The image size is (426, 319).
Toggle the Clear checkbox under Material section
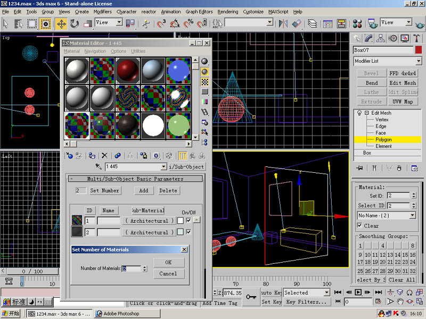pyautogui.click(x=360, y=225)
